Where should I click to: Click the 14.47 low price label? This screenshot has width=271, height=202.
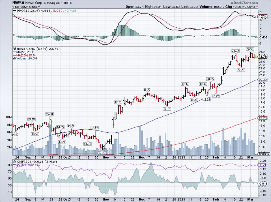point(15,135)
